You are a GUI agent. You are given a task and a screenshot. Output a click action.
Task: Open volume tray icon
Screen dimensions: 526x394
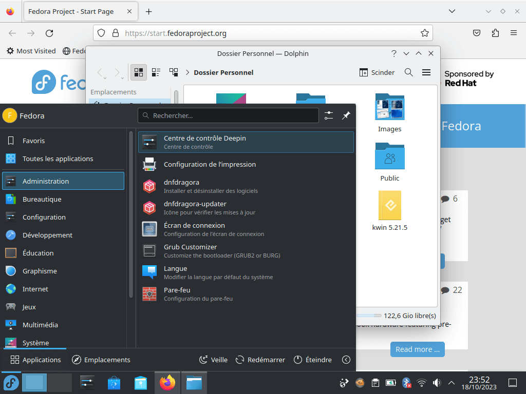(x=437, y=383)
